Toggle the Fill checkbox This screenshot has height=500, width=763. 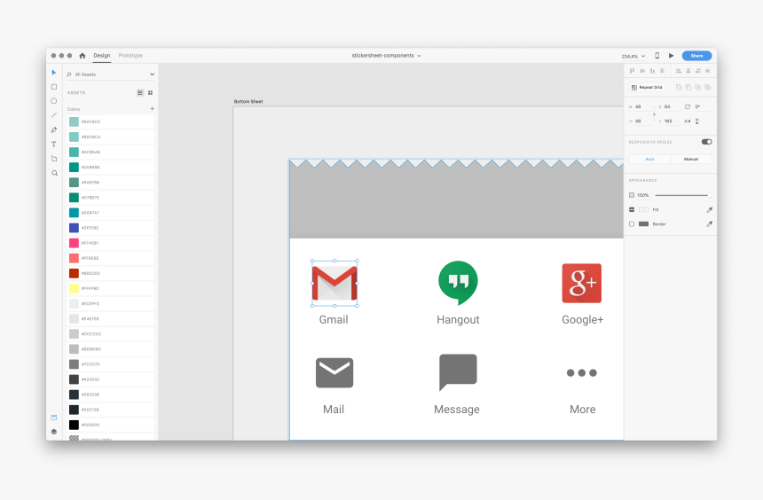pos(632,209)
